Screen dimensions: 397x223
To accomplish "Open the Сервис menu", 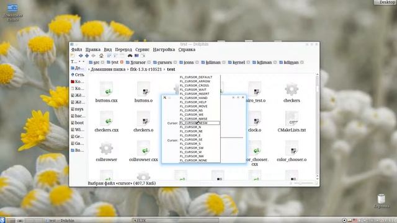I will pos(142,50).
